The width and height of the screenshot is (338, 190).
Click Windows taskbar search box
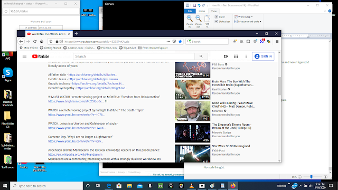tap(46, 186)
